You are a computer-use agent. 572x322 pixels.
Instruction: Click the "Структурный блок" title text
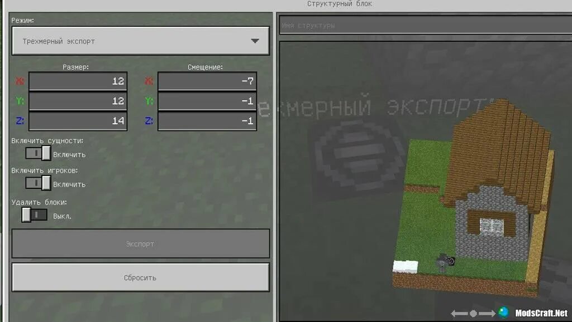pyautogui.click(x=340, y=4)
